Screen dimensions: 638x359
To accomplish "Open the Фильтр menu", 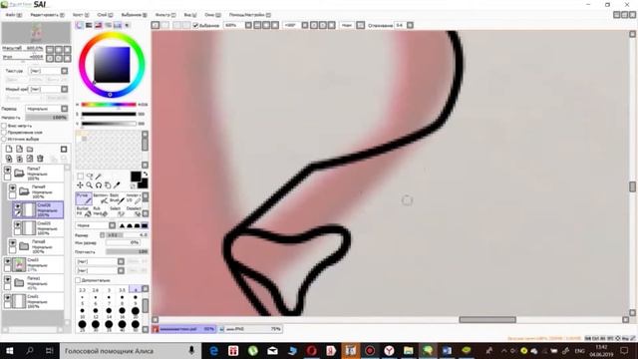I will (x=165, y=15).
